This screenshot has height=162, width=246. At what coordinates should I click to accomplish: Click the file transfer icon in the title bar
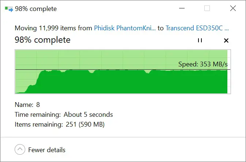pyautogui.click(x=9, y=9)
